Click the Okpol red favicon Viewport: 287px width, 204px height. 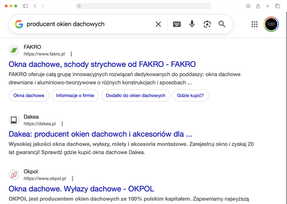(14, 175)
